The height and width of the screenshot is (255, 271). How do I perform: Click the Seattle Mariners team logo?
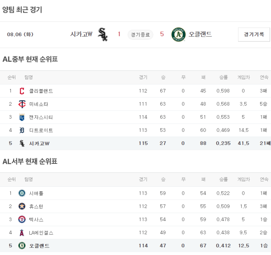pyautogui.click(x=22, y=193)
